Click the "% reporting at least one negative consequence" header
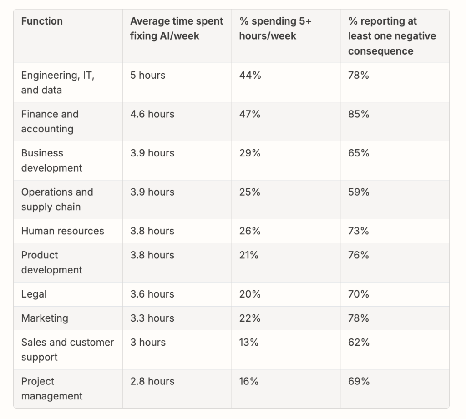Viewport: 466px width, 419px height. pos(392,36)
